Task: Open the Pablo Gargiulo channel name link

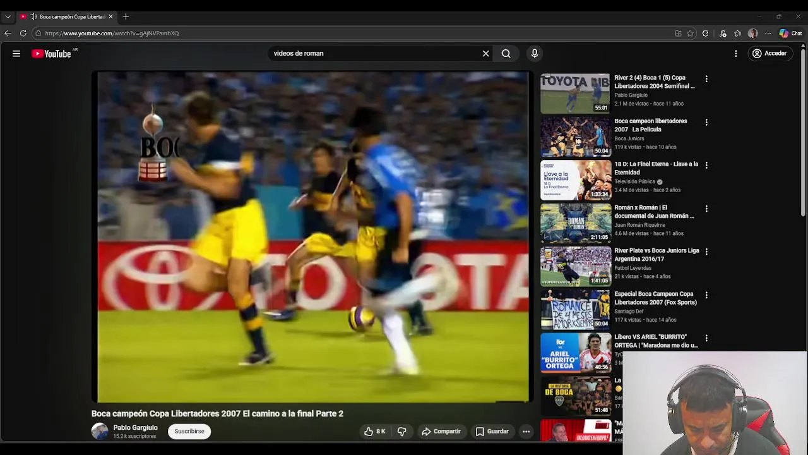Action: [135, 428]
